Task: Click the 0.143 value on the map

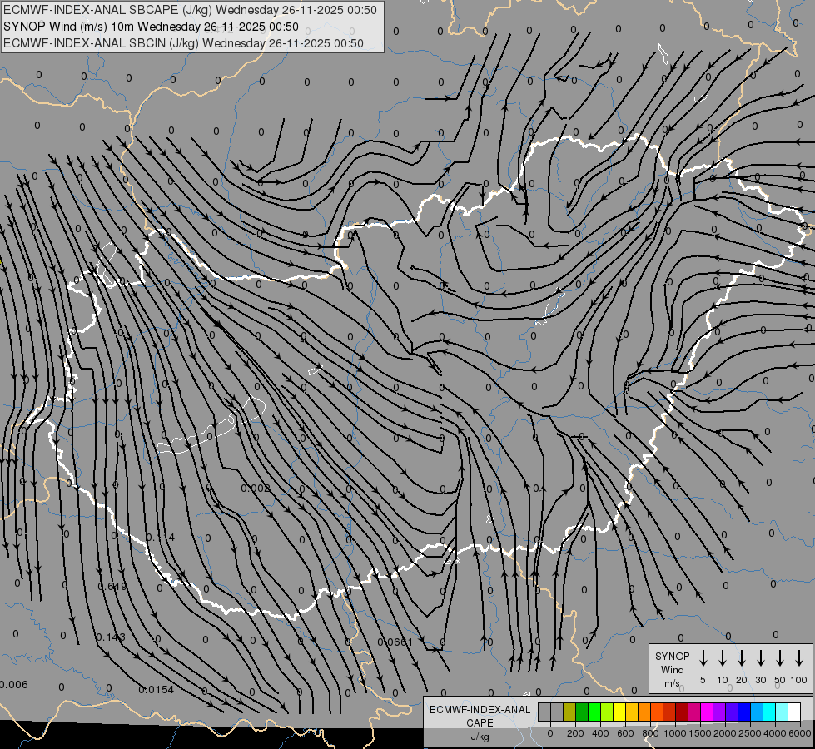Action: coord(111,637)
